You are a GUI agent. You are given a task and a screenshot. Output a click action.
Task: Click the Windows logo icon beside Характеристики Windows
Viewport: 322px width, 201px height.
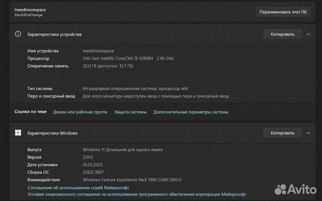point(18,133)
